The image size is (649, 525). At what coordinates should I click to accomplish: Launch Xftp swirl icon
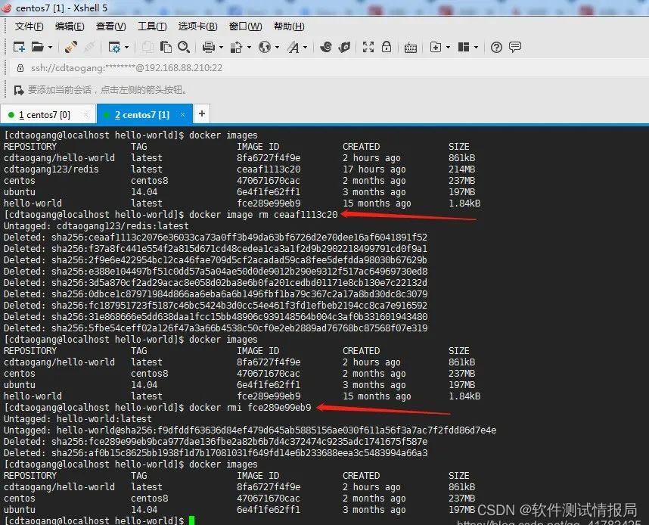pyautogui.click(x=326, y=47)
